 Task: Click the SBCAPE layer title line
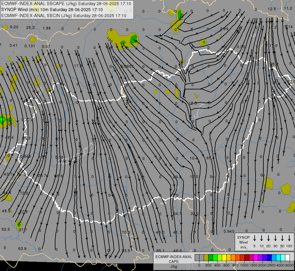coord(66,4)
